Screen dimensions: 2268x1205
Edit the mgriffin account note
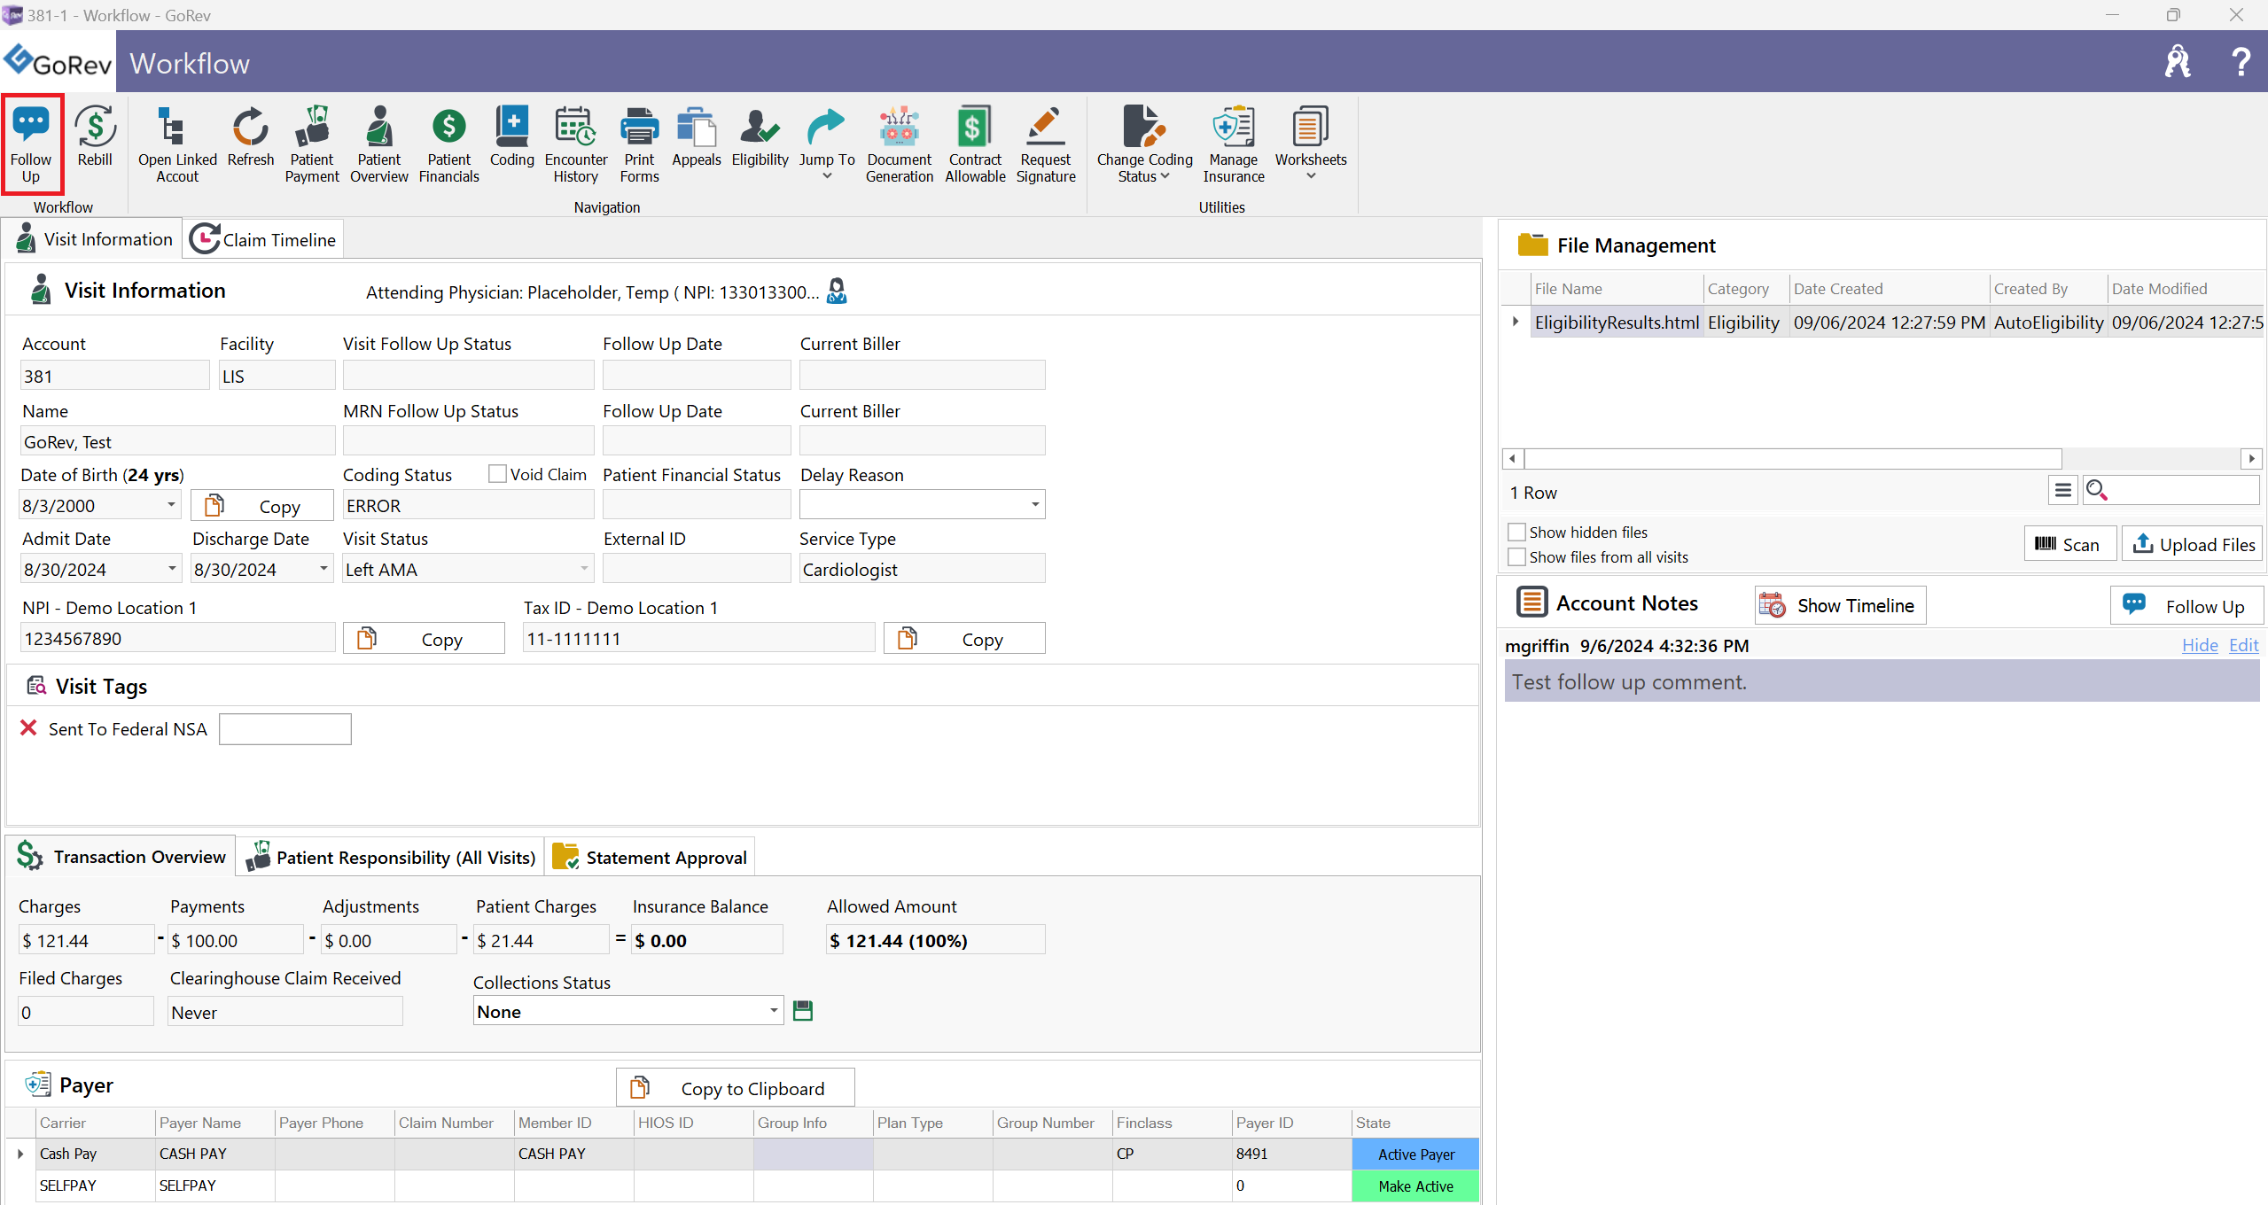coord(2242,645)
